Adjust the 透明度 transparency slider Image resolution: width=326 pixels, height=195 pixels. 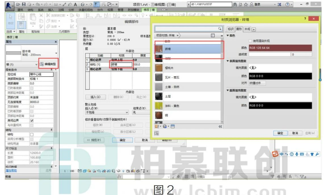click(269, 55)
